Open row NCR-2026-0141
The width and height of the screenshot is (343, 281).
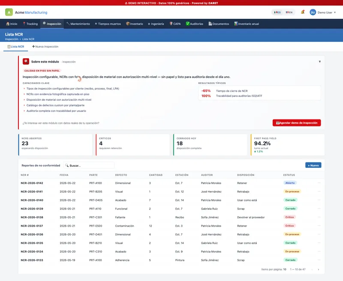[x=171, y=191]
